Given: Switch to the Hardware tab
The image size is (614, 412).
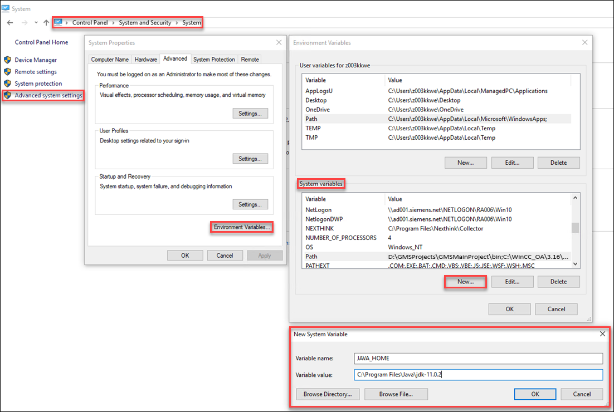Looking at the screenshot, I should 146,59.
